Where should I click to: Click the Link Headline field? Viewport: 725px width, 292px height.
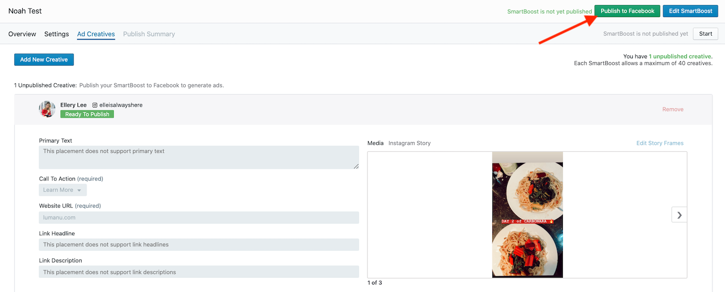click(199, 245)
